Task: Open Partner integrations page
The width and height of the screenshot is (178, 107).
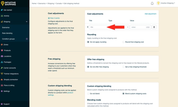Action: (x=11, y=74)
